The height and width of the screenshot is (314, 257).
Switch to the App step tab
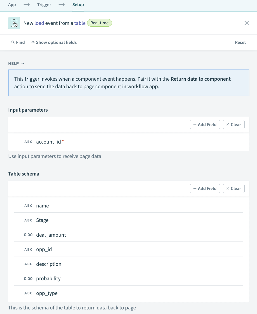pos(12,5)
